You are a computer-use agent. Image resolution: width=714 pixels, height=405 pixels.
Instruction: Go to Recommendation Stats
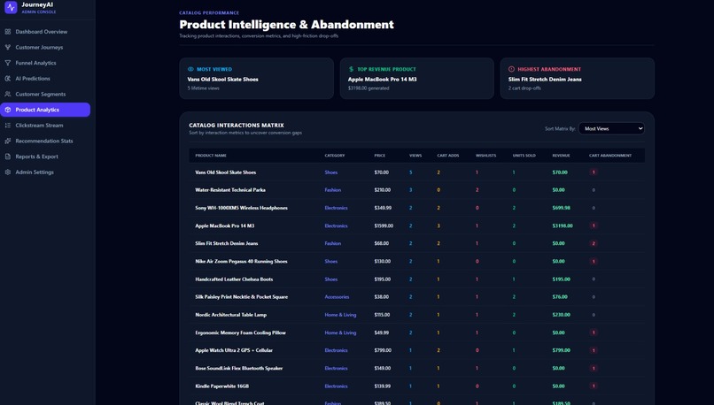click(x=45, y=141)
